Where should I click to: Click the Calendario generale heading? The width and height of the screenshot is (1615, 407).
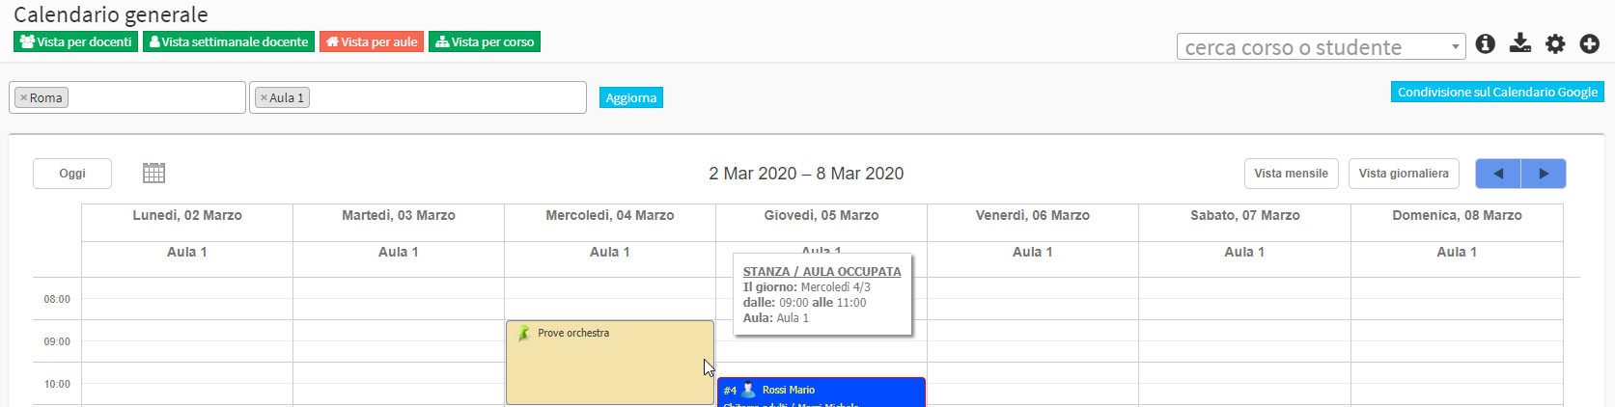point(111,14)
